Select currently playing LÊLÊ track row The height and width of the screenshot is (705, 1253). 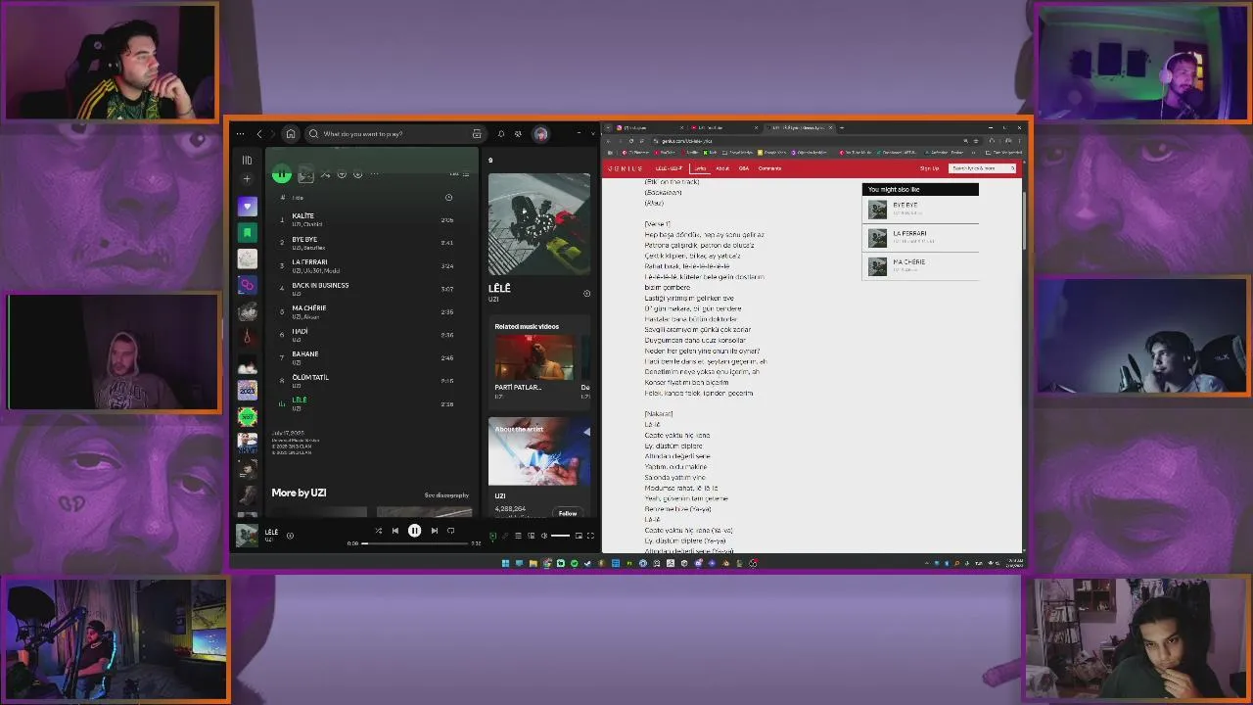coord(372,403)
